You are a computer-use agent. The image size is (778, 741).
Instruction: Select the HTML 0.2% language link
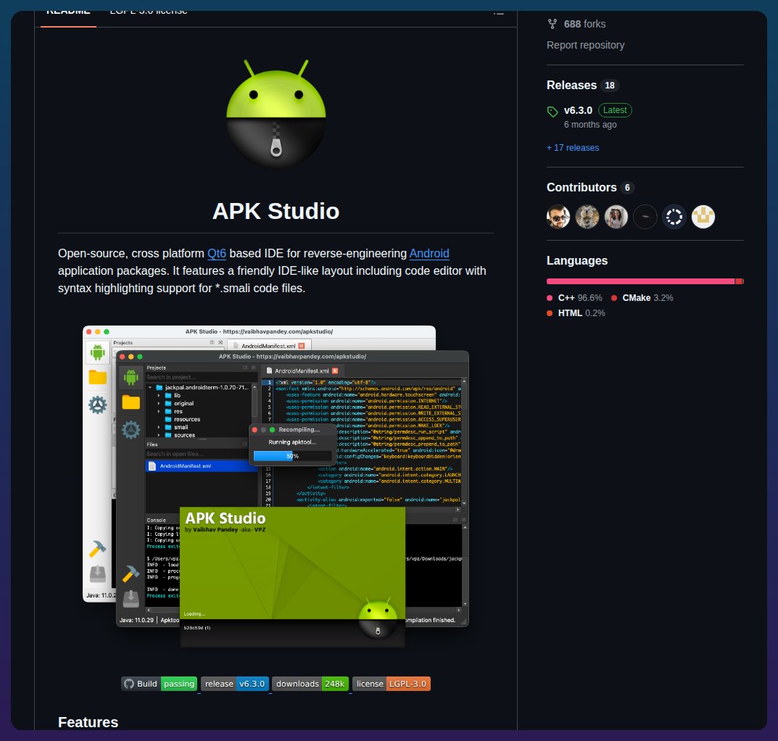tap(576, 313)
